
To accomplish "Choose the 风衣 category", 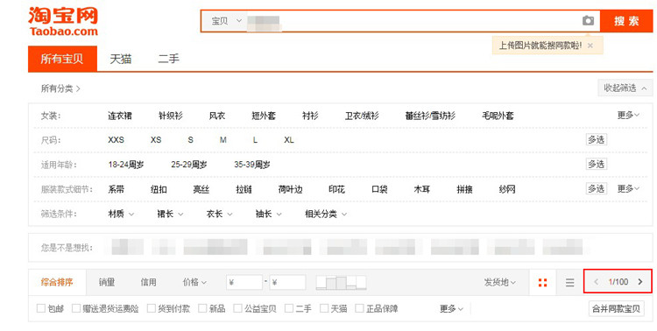I will click(217, 116).
